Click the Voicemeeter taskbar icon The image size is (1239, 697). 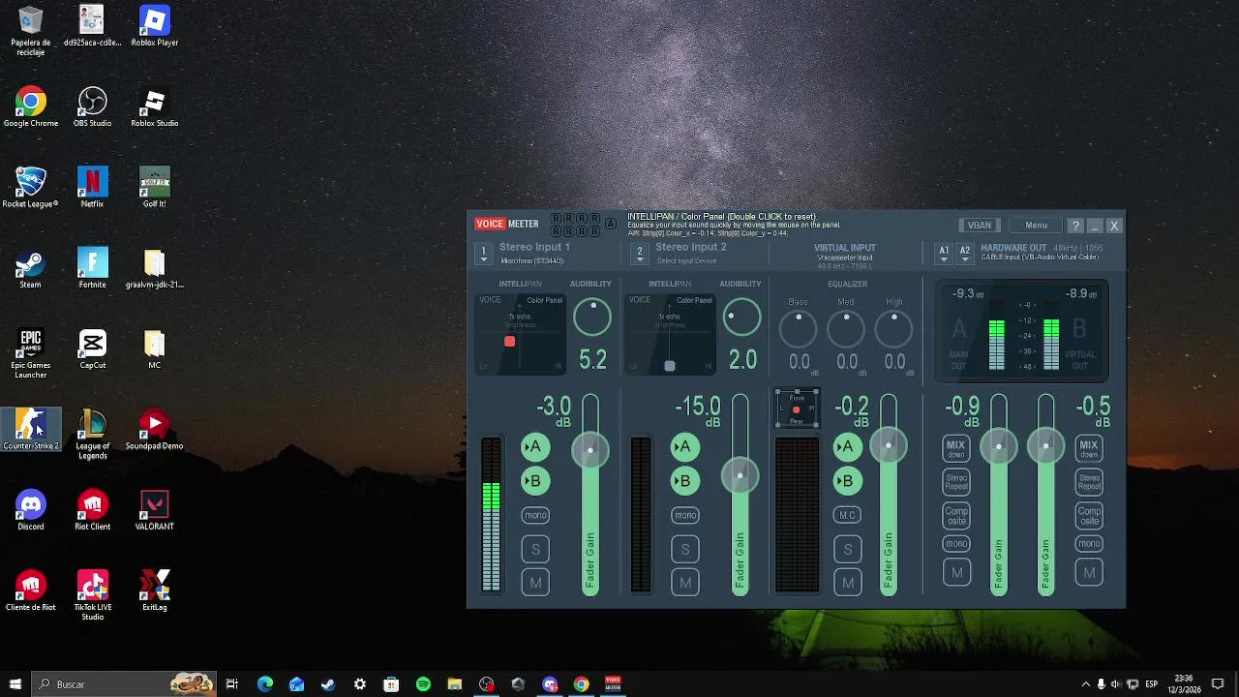(x=613, y=684)
